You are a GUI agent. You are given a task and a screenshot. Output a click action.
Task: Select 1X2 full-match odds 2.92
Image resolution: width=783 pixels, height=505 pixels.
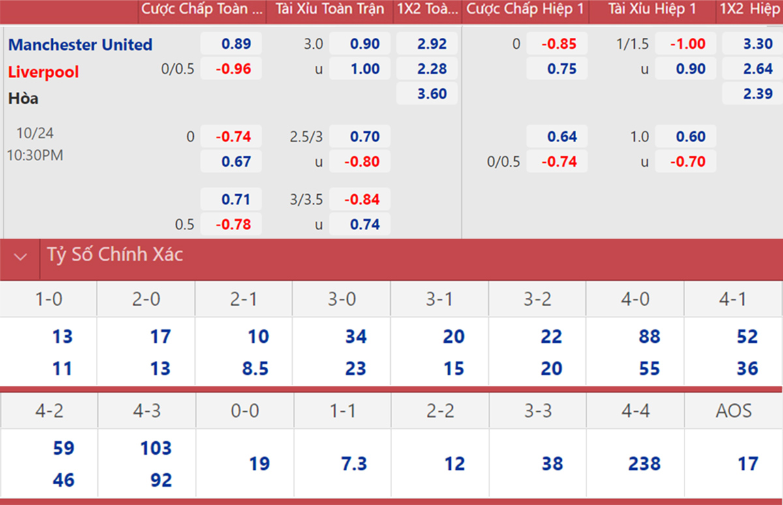pos(427,44)
